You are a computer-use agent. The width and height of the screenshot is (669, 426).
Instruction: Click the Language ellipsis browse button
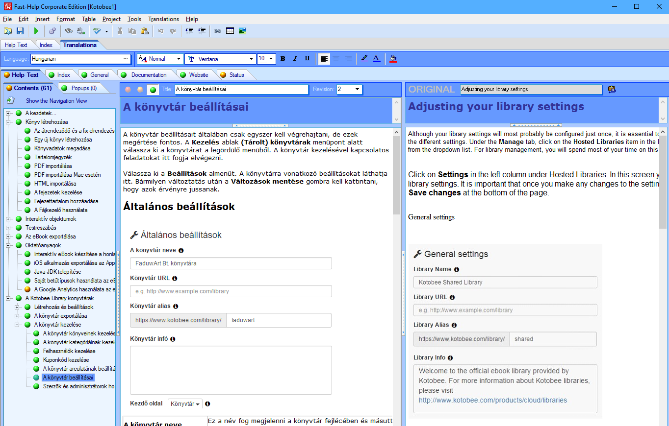click(126, 59)
